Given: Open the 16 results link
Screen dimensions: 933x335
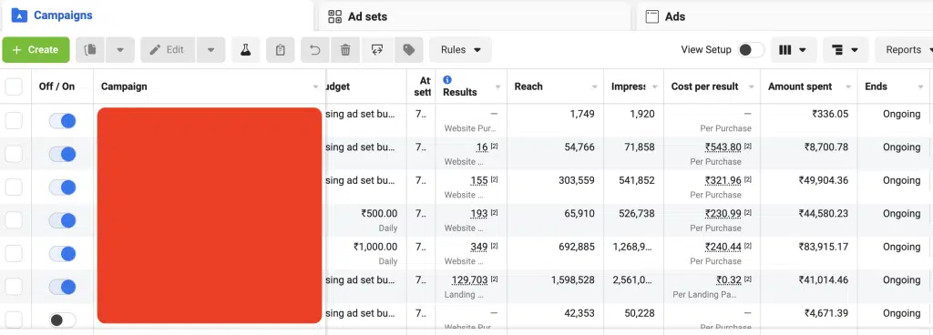Looking at the screenshot, I should [482, 147].
